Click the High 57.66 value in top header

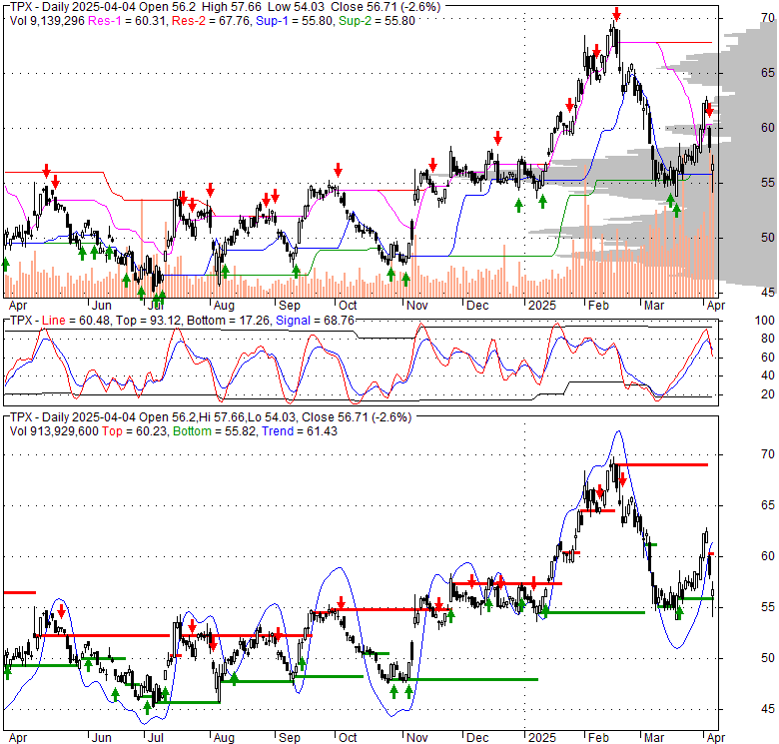231,7
